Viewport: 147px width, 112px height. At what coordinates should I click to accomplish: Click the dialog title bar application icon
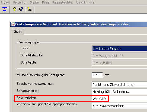click(13, 24)
